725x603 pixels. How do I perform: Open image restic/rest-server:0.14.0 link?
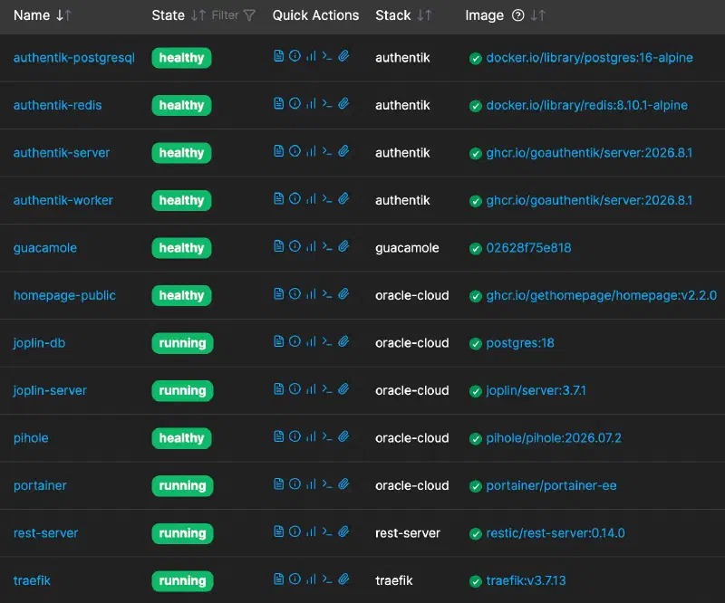[556, 533]
